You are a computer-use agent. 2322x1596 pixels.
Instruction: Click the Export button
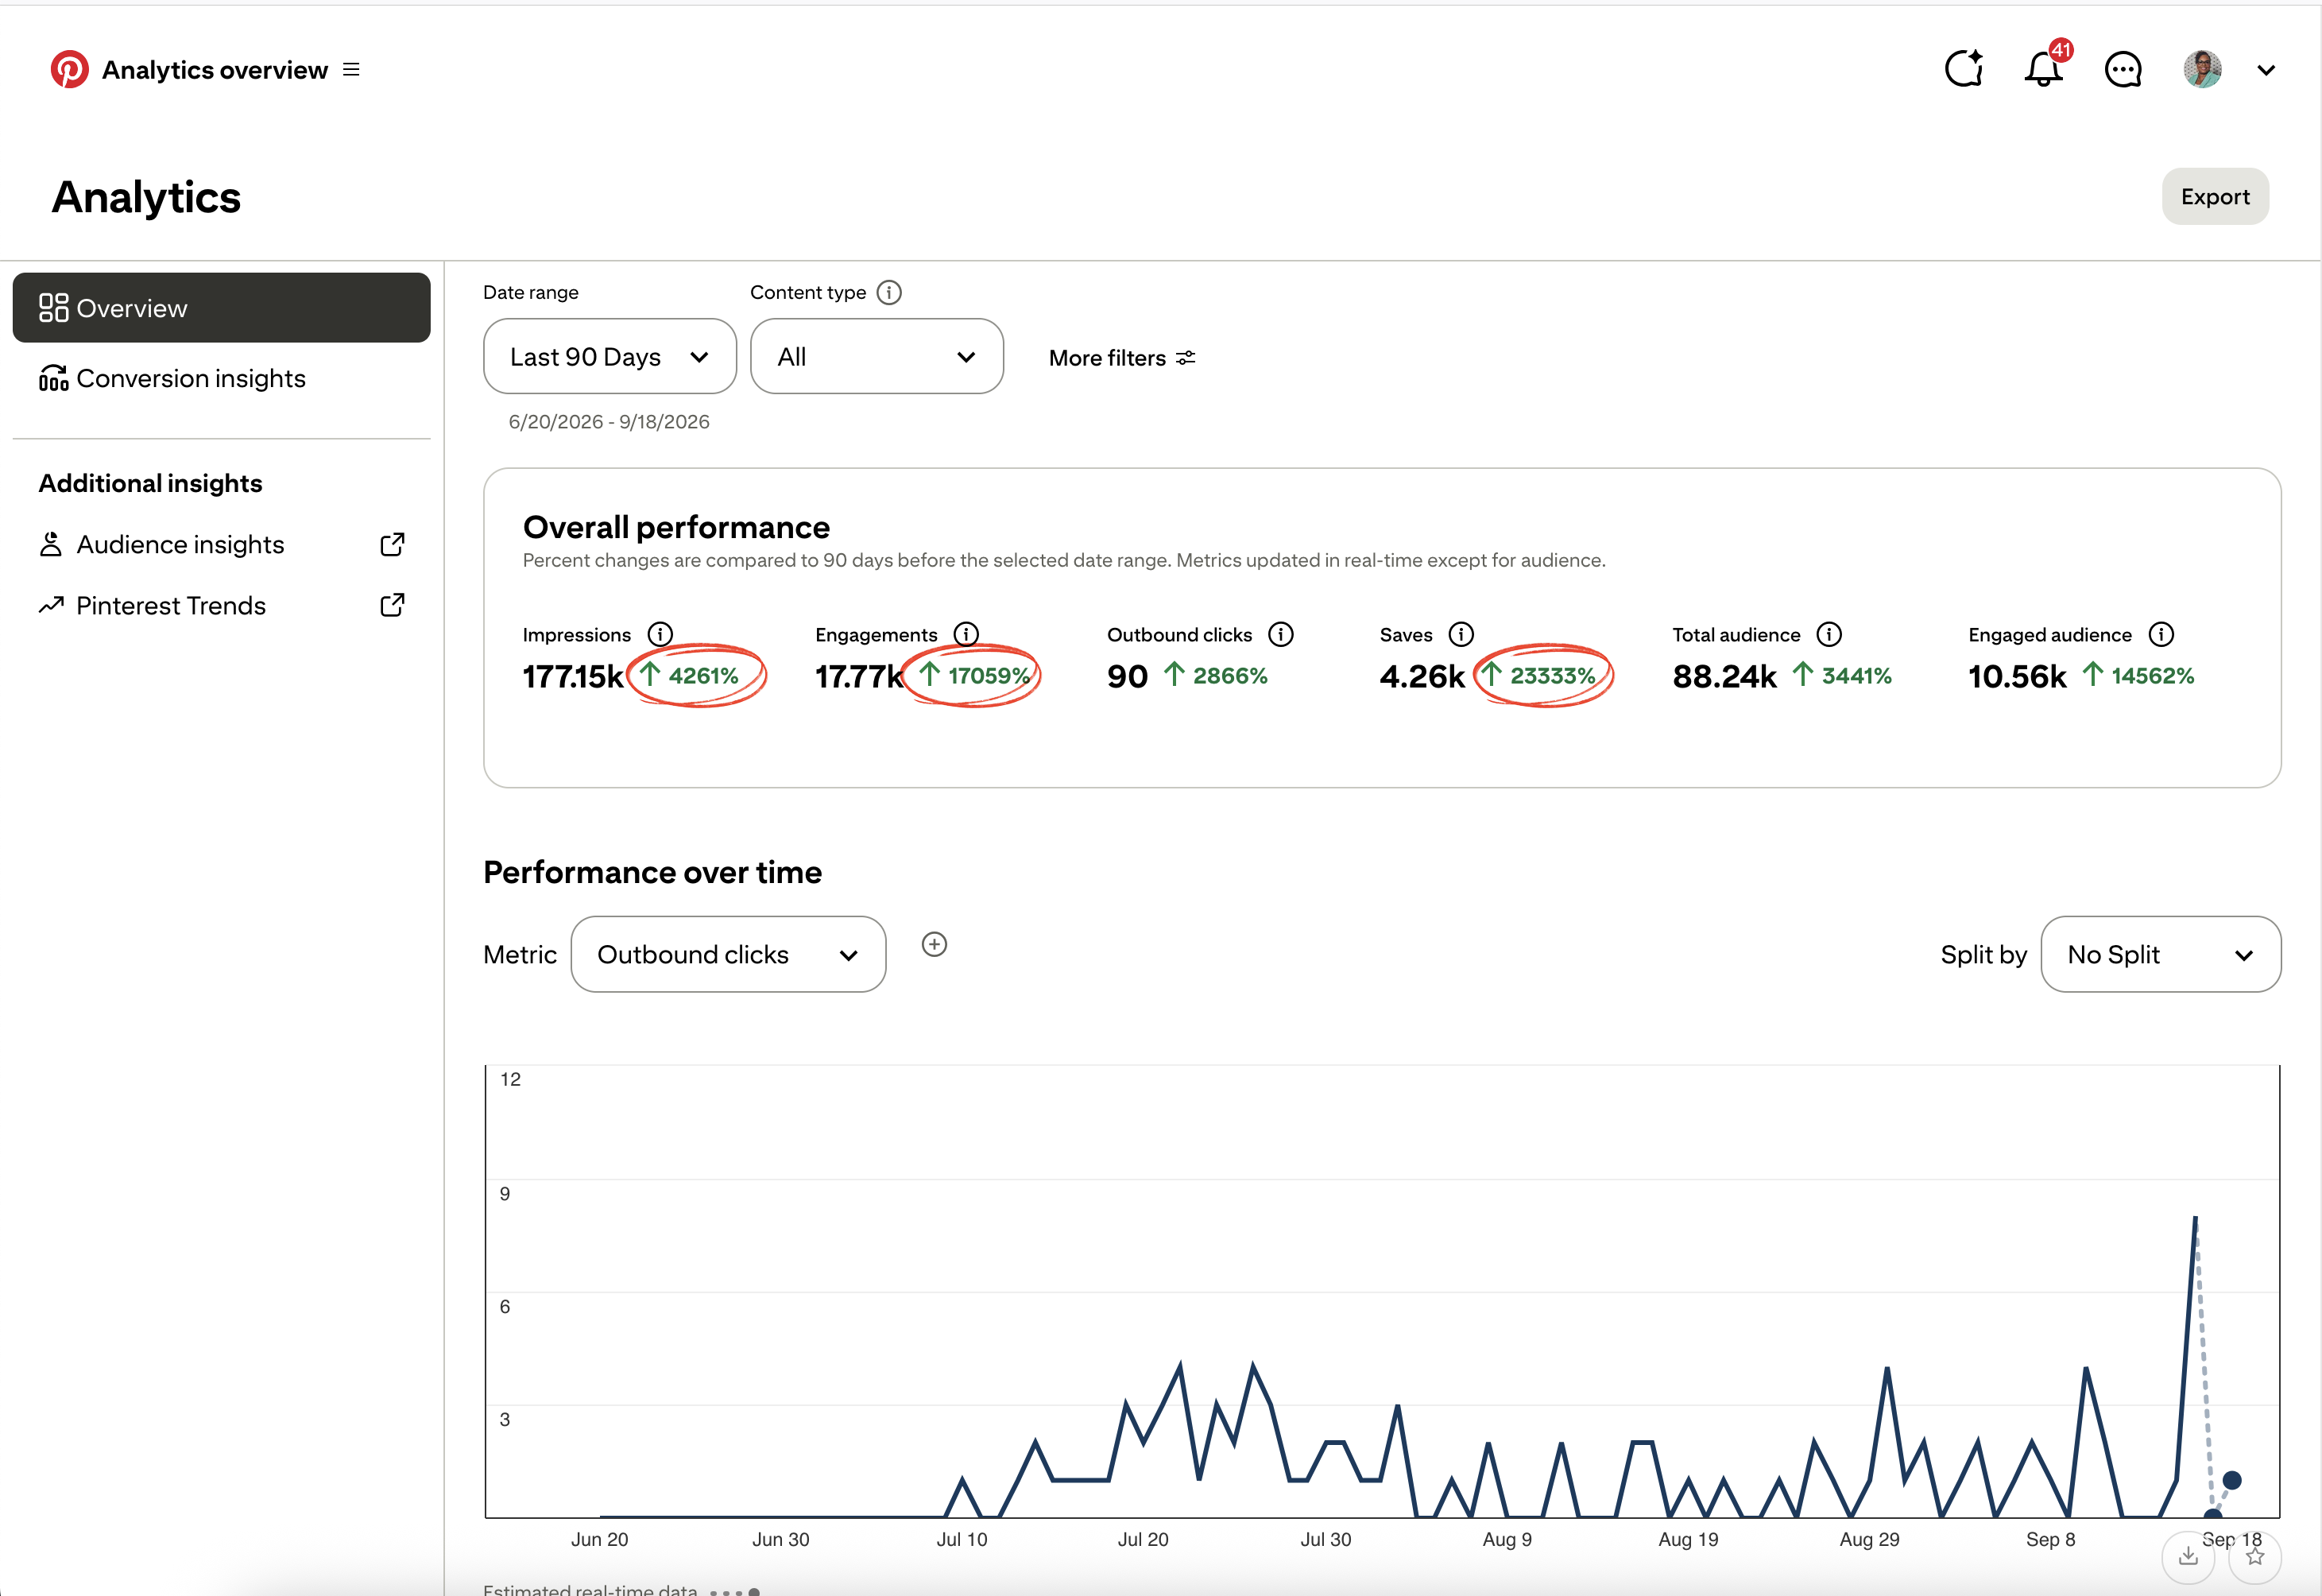(x=2215, y=196)
